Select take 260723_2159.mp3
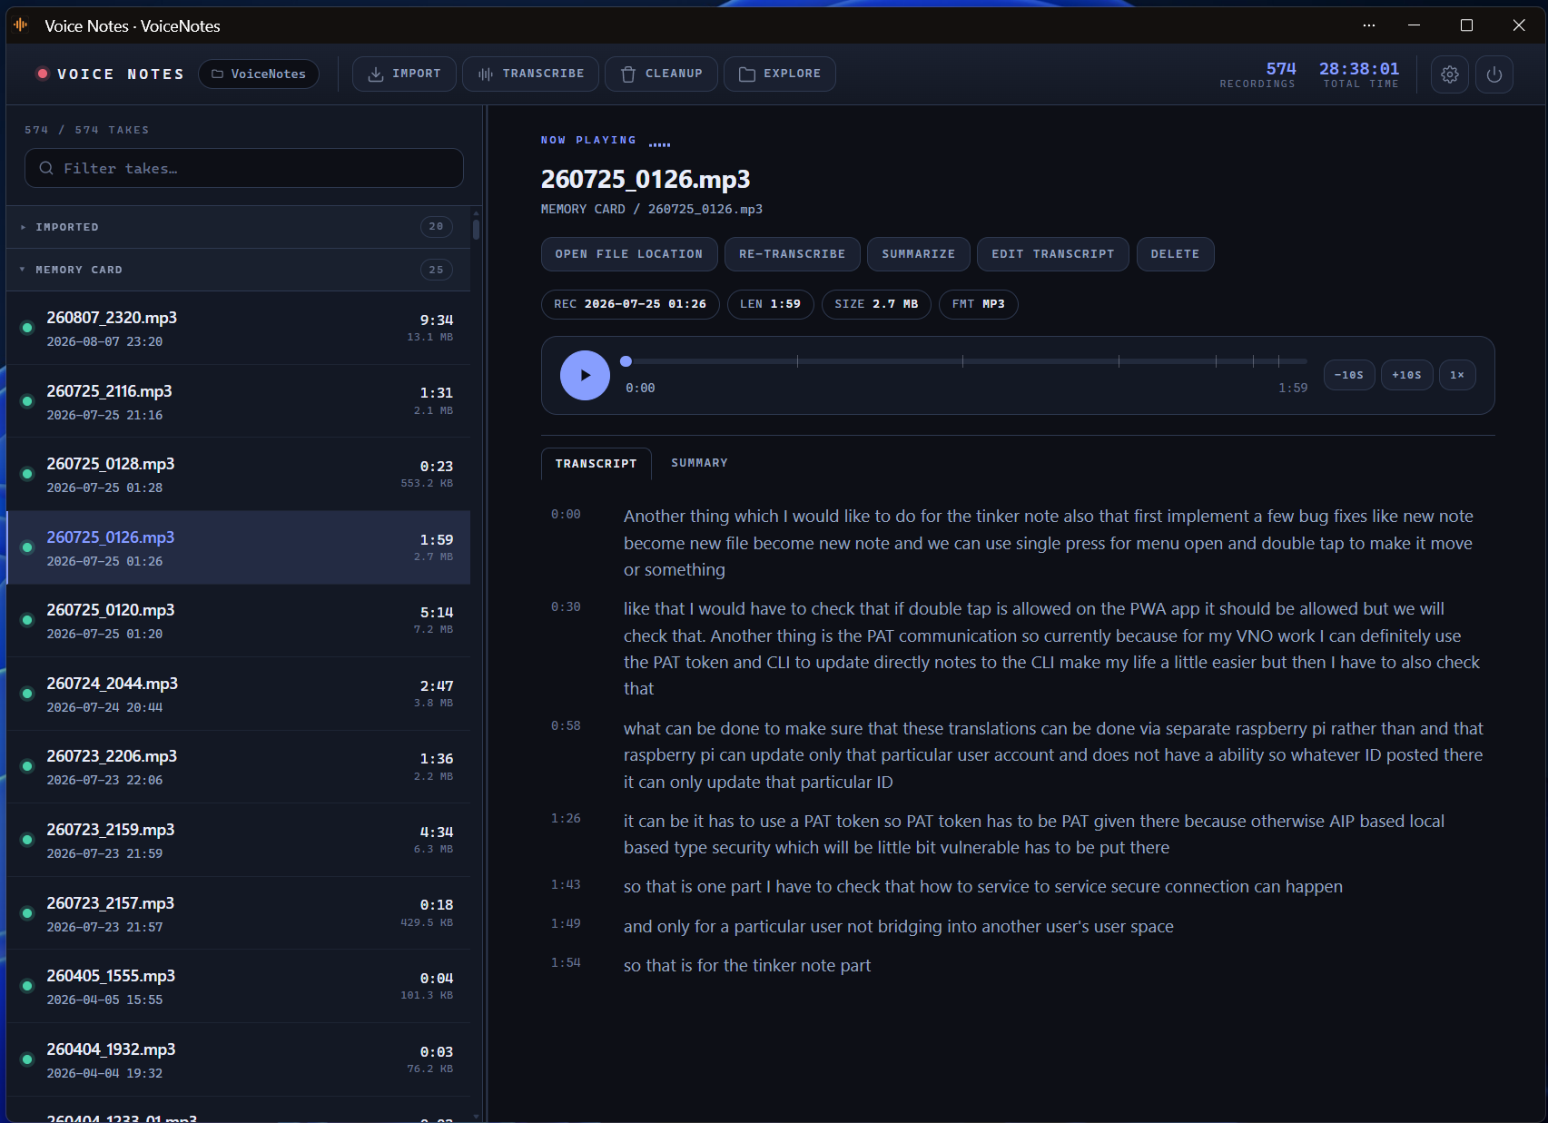 [238, 841]
